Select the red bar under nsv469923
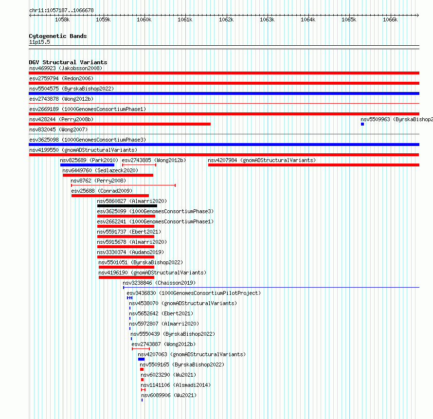 (x=224, y=73)
